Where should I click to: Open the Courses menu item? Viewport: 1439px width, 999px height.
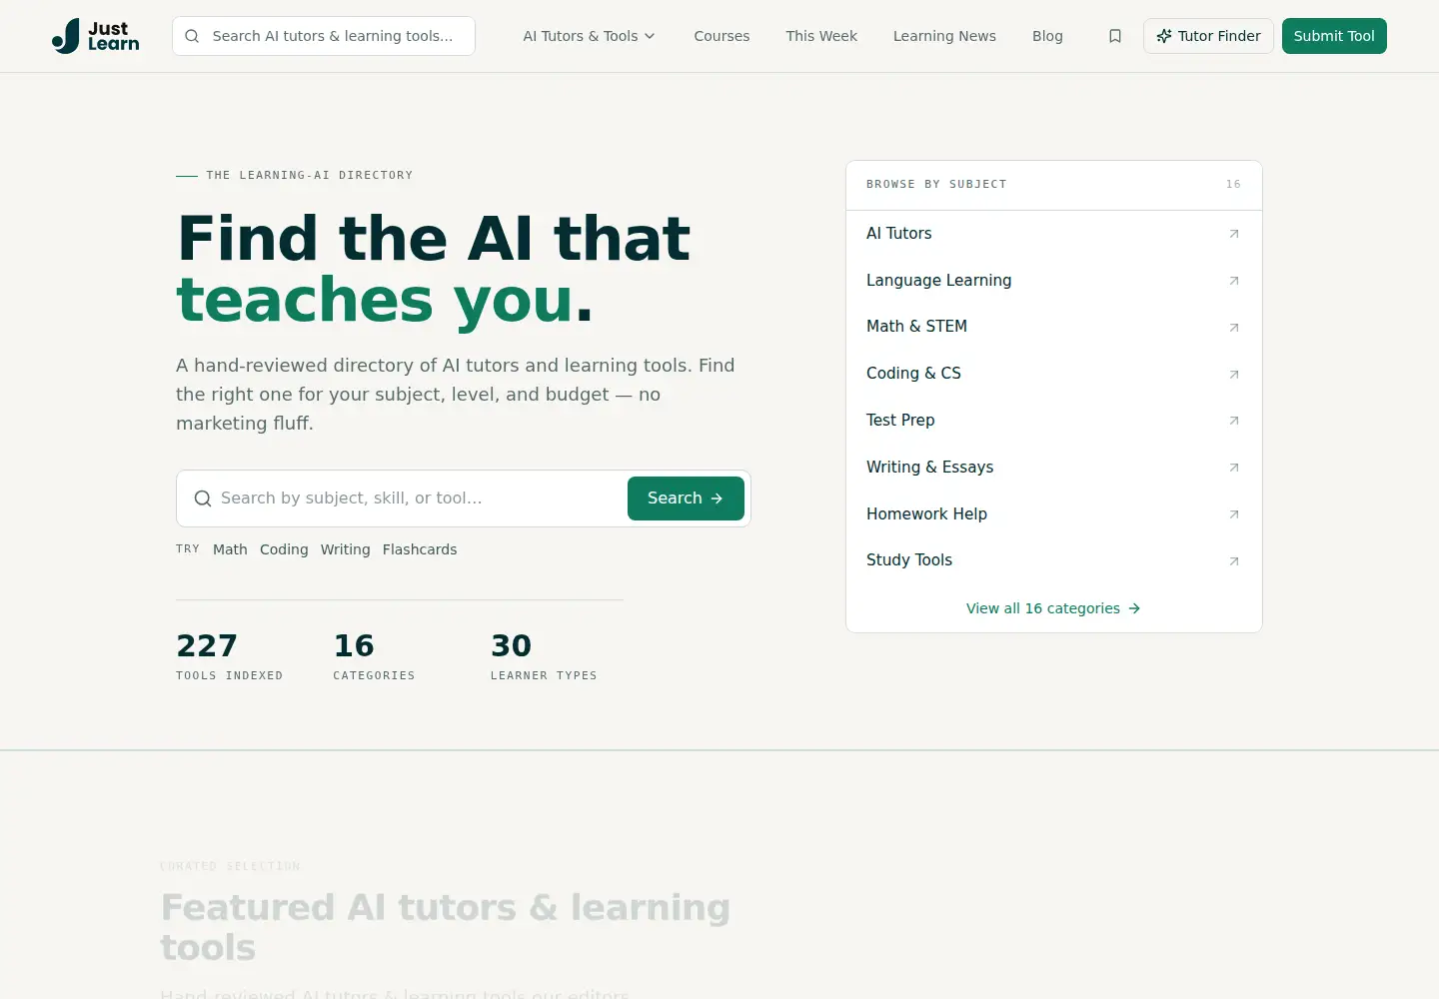coord(721,36)
